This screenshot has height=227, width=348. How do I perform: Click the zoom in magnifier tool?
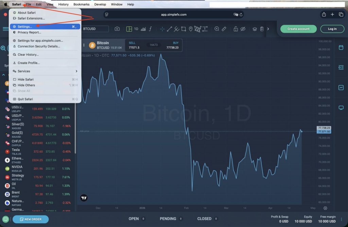pos(217,29)
